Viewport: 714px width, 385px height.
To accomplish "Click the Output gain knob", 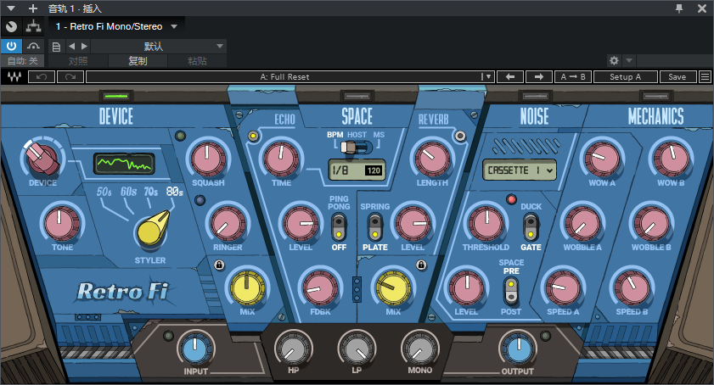I will coord(518,349).
